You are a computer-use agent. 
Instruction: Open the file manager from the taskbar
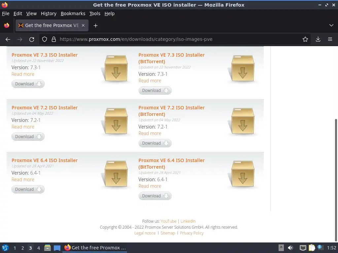(48, 248)
